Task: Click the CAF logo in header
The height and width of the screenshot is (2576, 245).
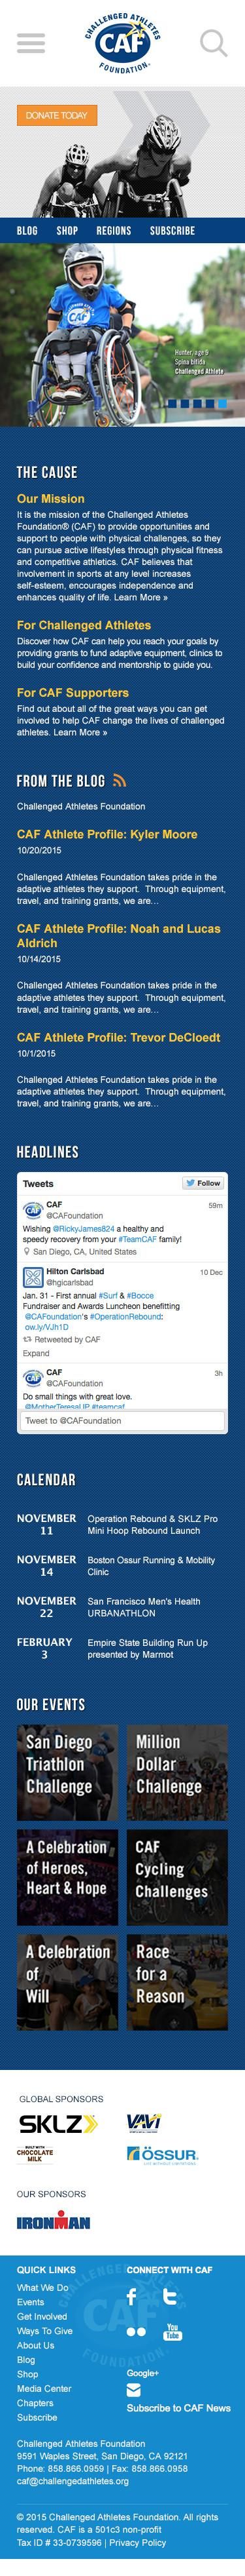Action: pos(123,42)
